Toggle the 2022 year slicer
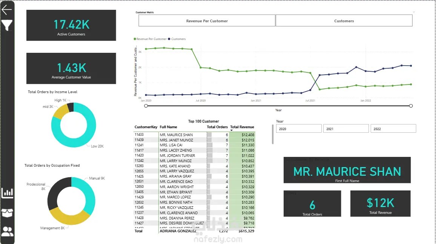The width and height of the screenshot is (436, 244). 393,129
